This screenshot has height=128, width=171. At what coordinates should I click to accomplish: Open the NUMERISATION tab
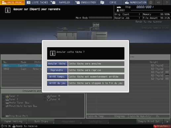[135, 2]
